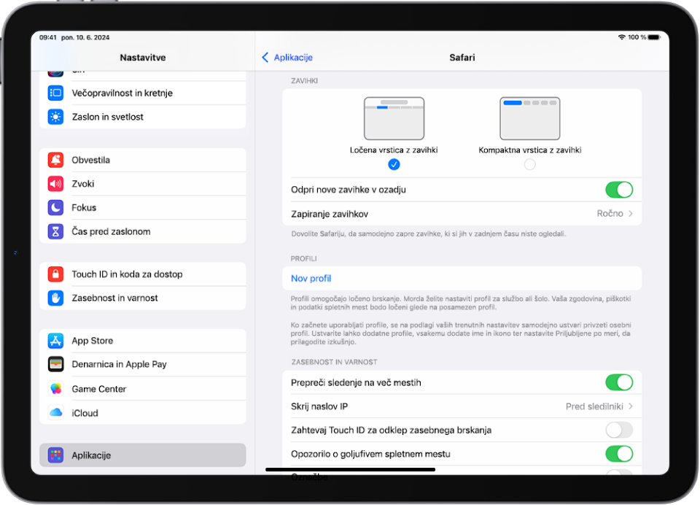The image size is (700, 505).
Task: Tap the Ročno value for closing tabs
Action: [x=610, y=214]
